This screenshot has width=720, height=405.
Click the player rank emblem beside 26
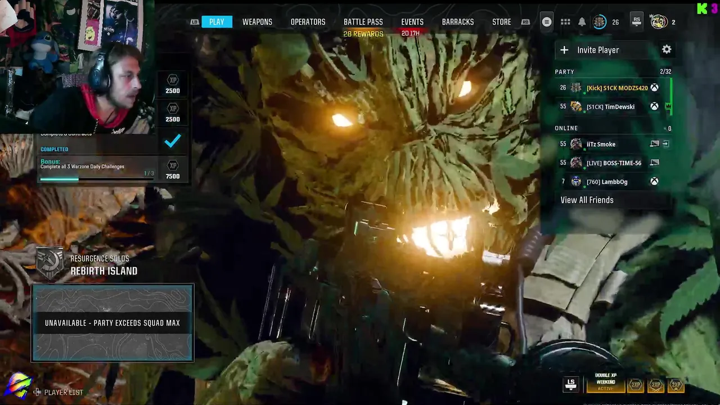[x=600, y=22]
